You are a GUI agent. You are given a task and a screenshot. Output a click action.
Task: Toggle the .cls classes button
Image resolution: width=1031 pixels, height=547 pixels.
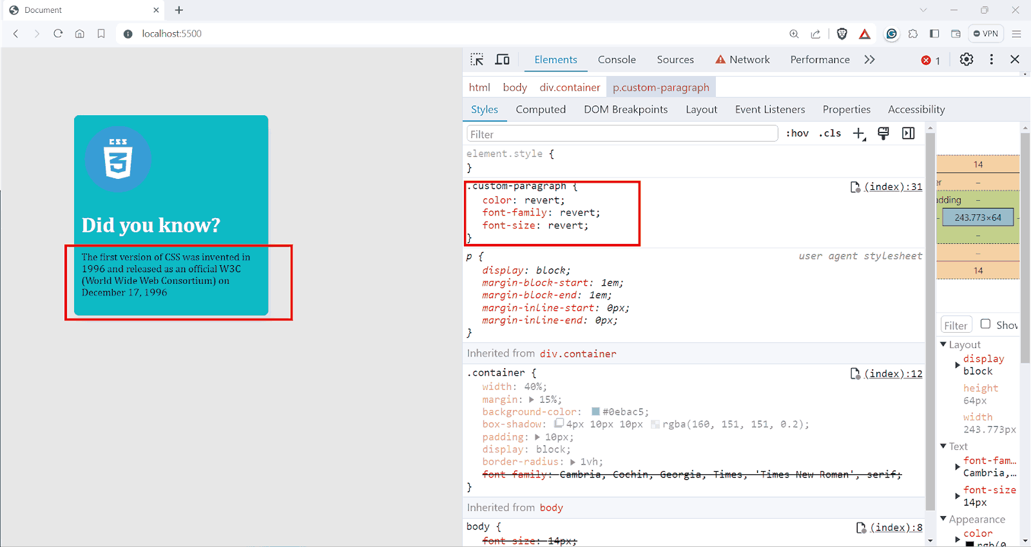pyautogui.click(x=830, y=133)
